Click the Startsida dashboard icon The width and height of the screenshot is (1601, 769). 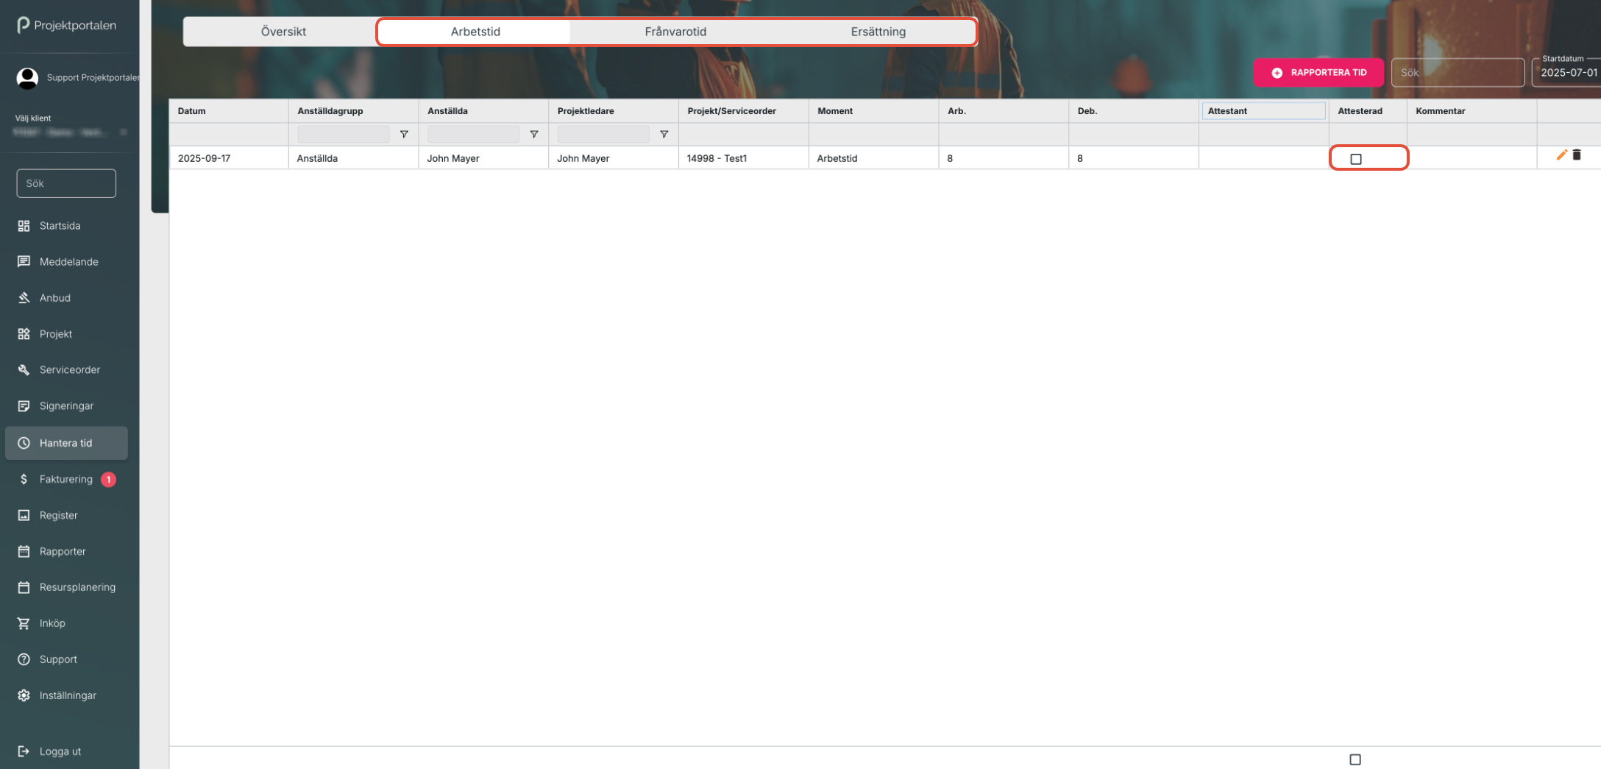[x=24, y=226]
